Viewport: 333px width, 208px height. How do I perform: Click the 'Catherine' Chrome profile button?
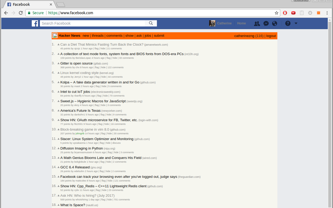pos(300,1)
